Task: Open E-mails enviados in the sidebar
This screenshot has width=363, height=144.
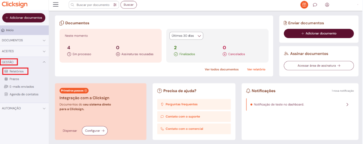Action: point(21,87)
